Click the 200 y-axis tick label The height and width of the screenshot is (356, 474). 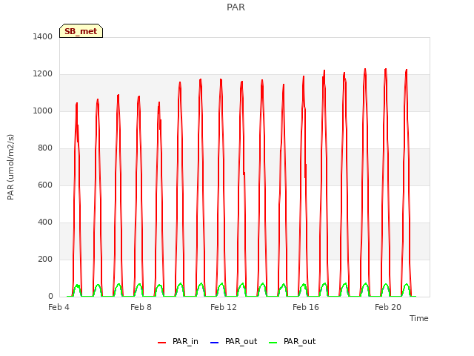(45, 259)
